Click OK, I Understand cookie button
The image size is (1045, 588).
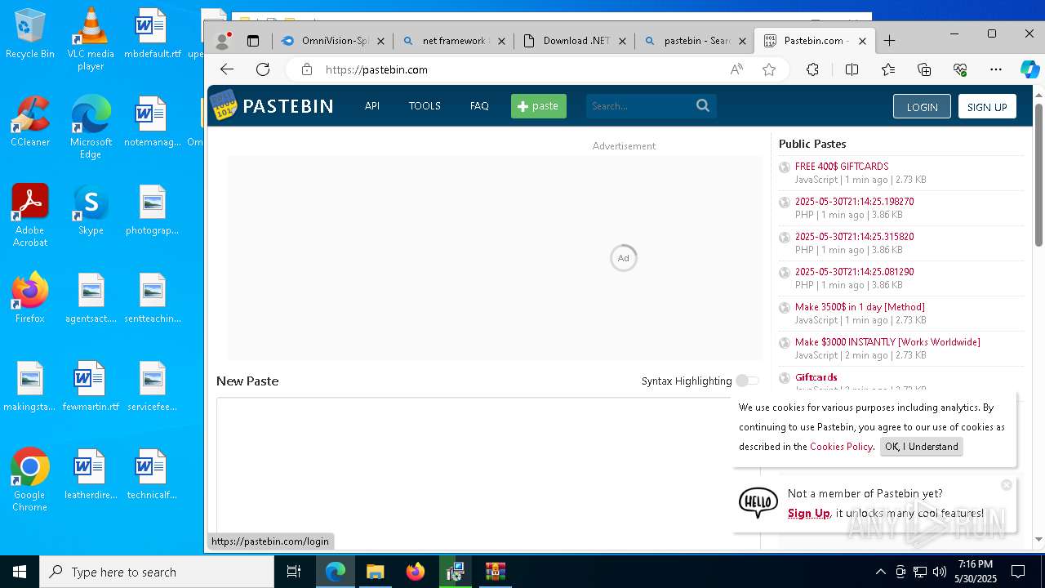point(921,447)
